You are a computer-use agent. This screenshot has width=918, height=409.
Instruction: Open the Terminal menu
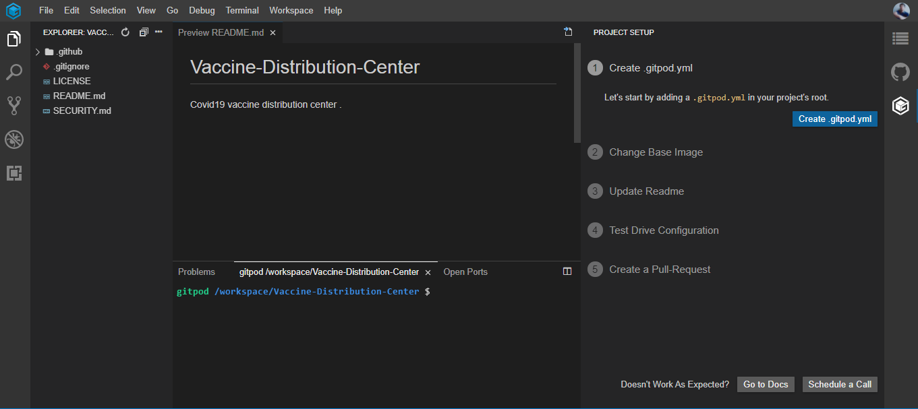[x=242, y=10]
